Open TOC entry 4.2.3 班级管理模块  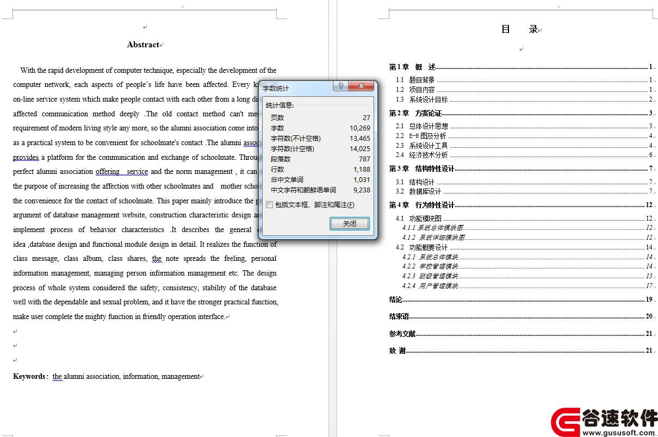(527, 276)
